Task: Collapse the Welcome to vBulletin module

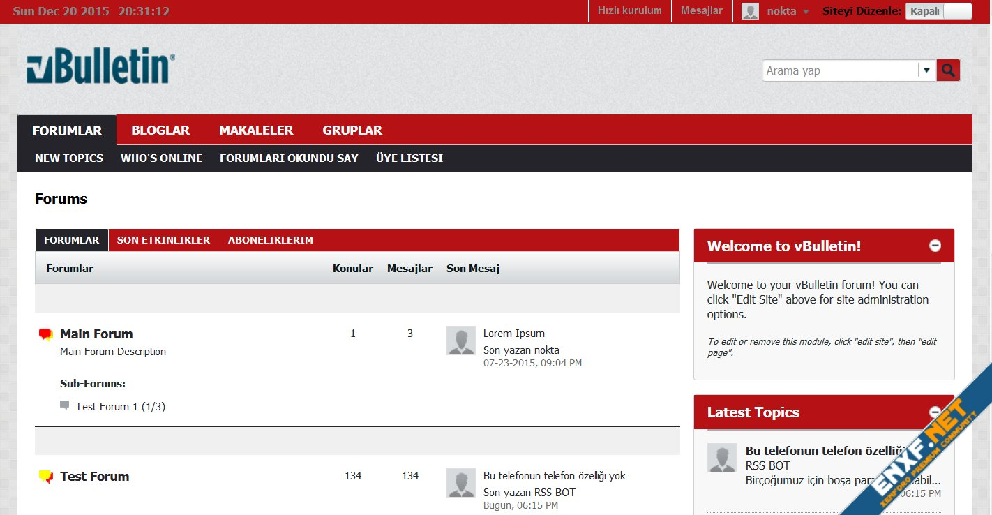Action: [x=935, y=246]
